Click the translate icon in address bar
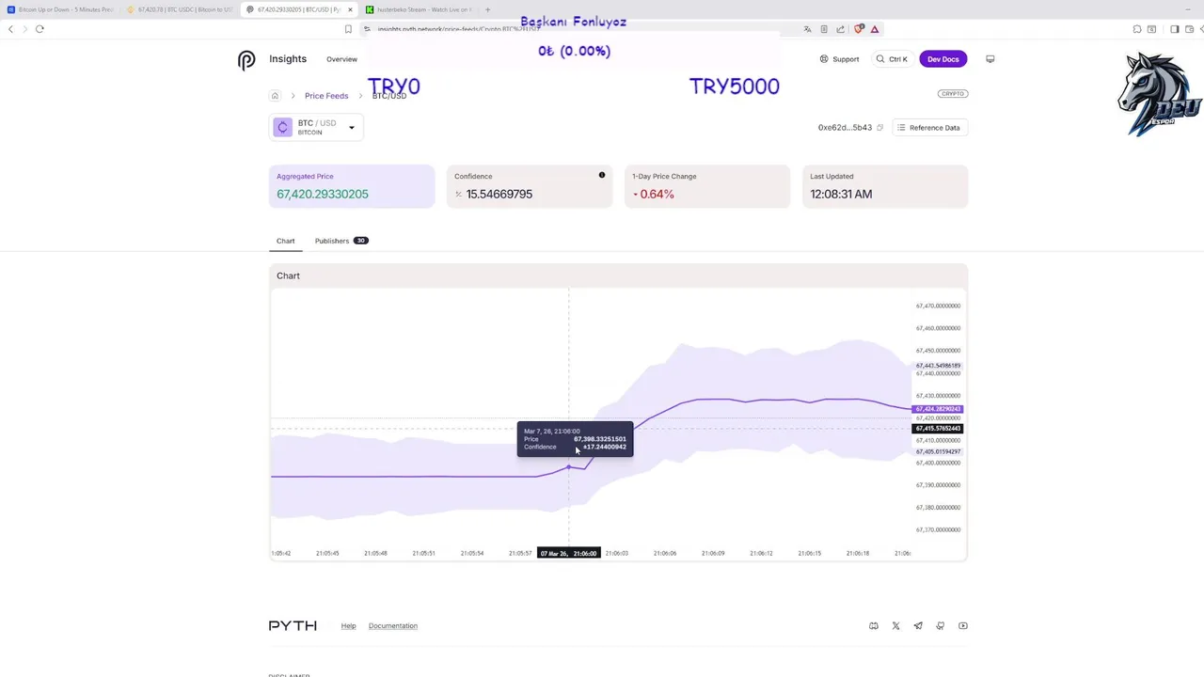The width and height of the screenshot is (1204, 677). click(x=807, y=29)
